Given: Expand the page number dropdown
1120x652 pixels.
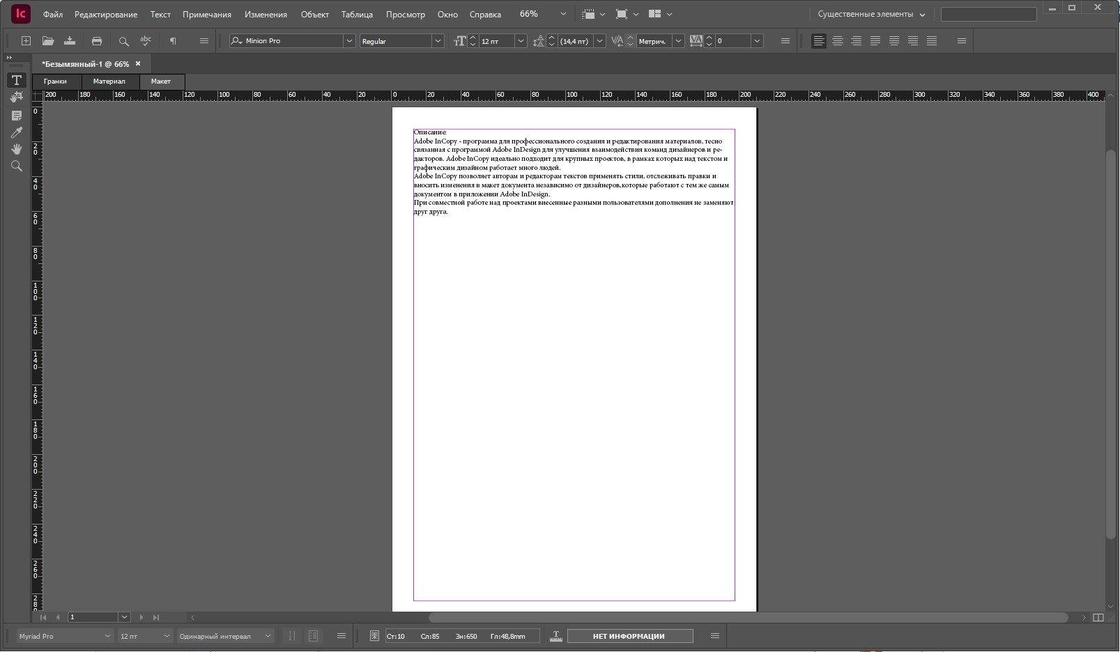Looking at the screenshot, I should [x=124, y=617].
